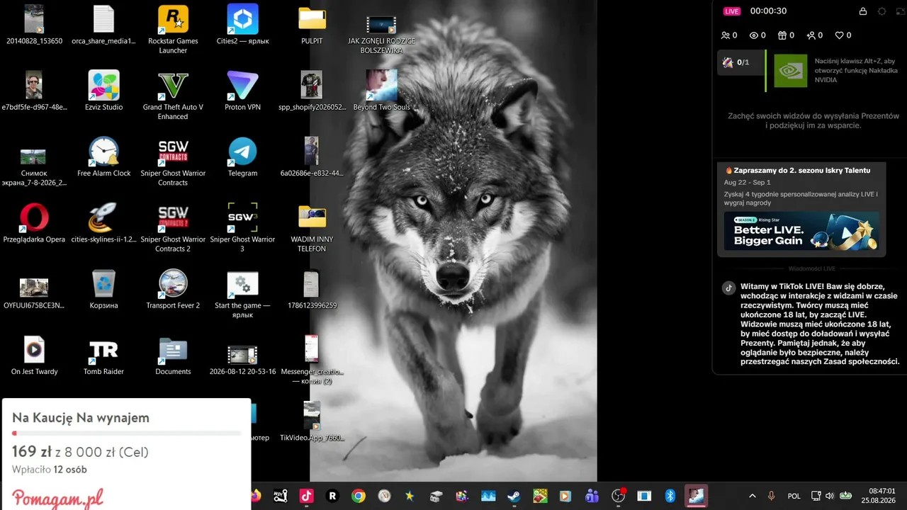
Task: Select the cities-skylines-ii desktop icon
Action: click(103, 222)
